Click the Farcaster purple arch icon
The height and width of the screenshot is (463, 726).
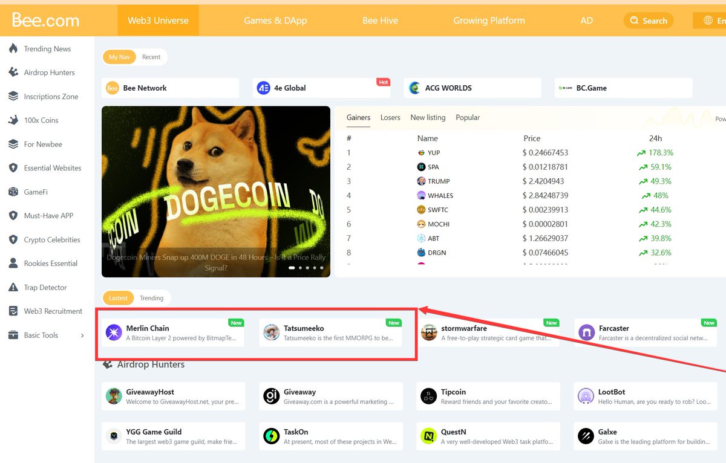(x=586, y=332)
